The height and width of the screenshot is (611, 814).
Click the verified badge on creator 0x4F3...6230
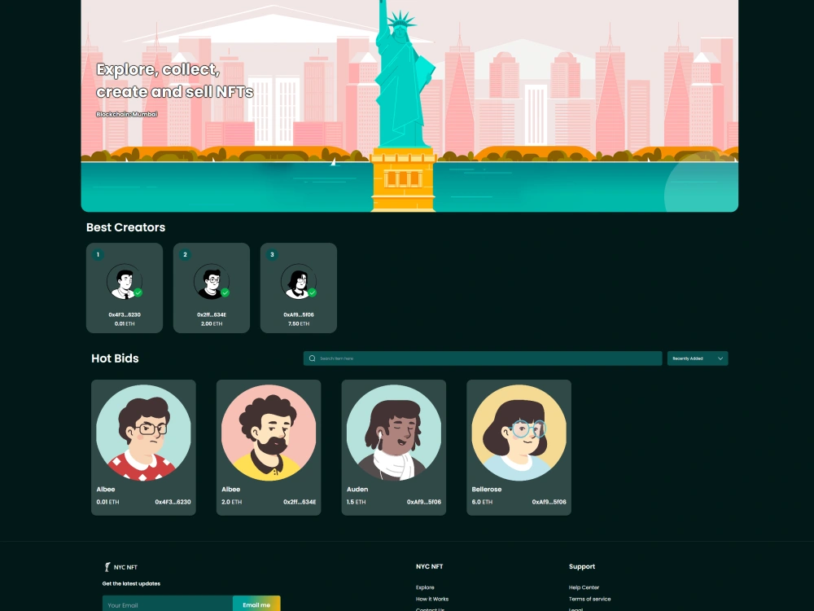point(138,292)
